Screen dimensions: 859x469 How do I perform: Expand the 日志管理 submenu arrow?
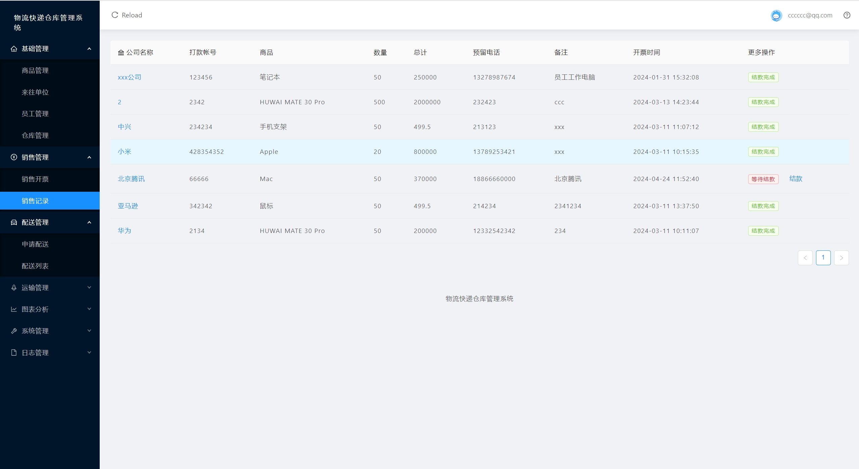tap(89, 352)
